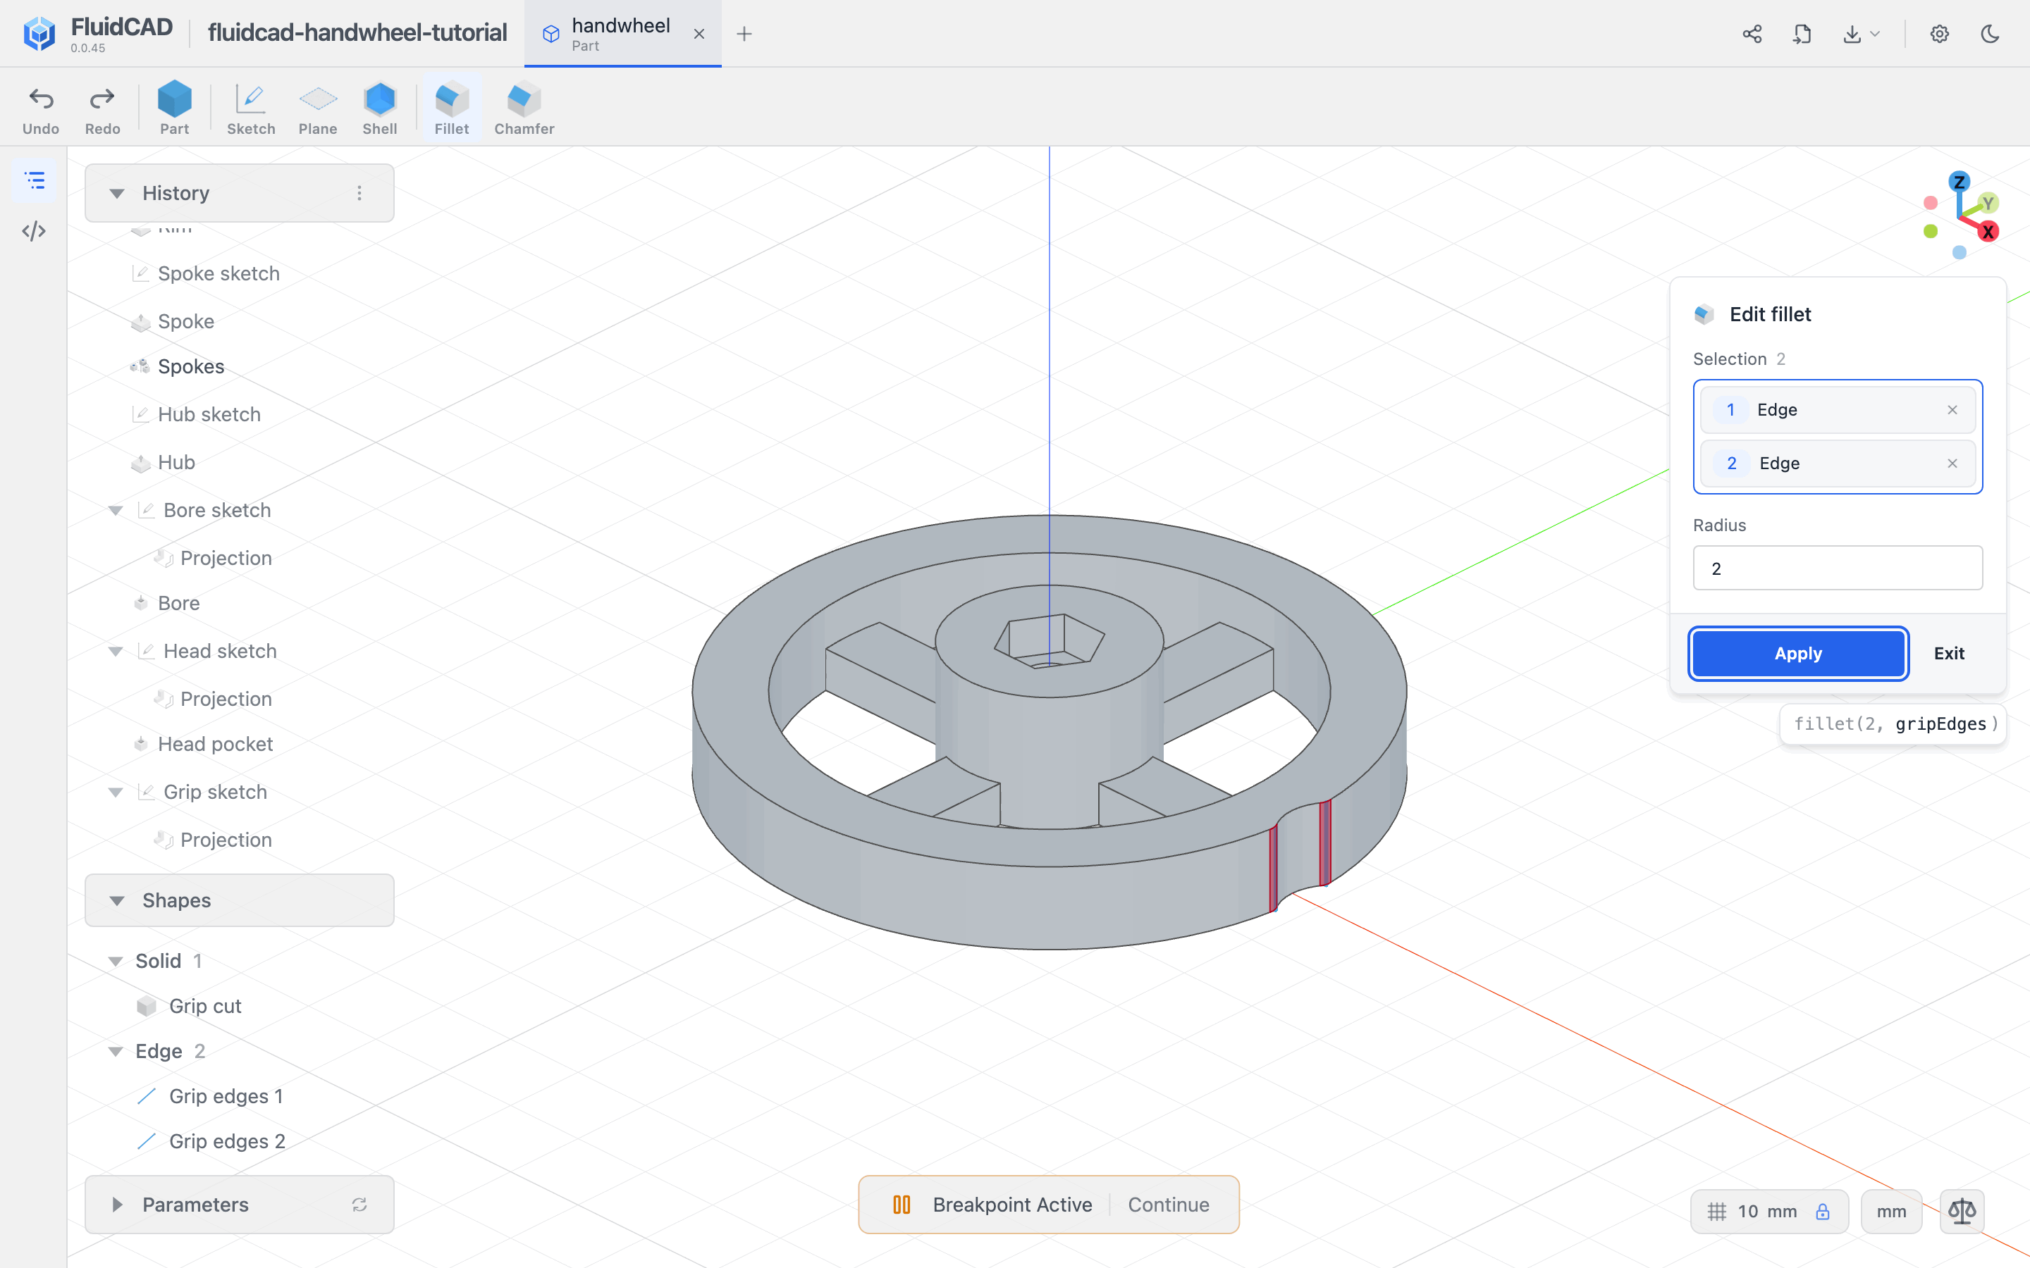The height and width of the screenshot is (1268, 2030).
Task: Click the import file icon in header
Action: click(1802, 34)
